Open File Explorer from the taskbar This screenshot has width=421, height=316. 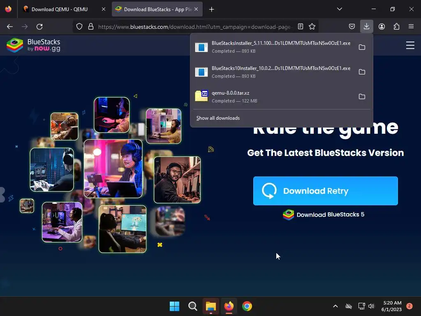(x=211, y=306)
